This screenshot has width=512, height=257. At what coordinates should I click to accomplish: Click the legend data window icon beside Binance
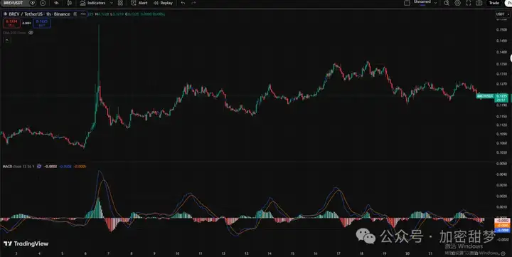pyautogui.click(x=75, y=14)
